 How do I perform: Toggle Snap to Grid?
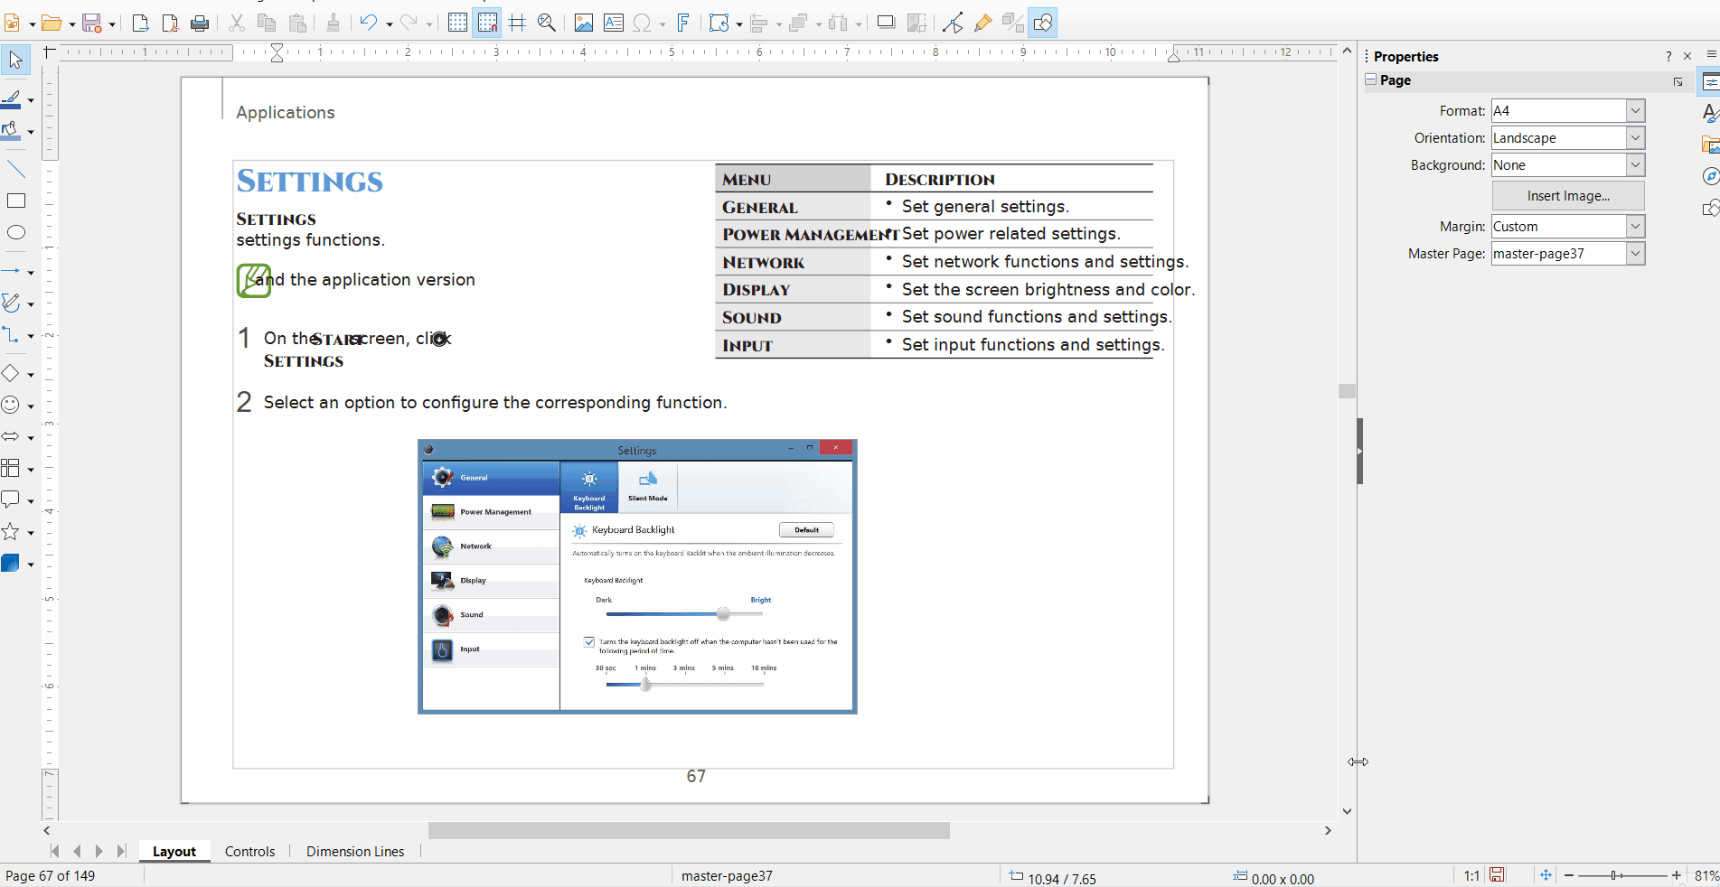tap(487, 23)
